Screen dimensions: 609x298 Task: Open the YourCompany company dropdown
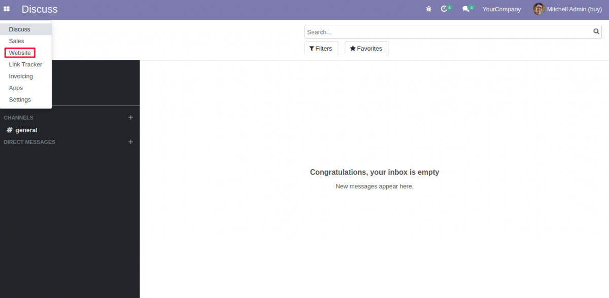click(501, 9)
